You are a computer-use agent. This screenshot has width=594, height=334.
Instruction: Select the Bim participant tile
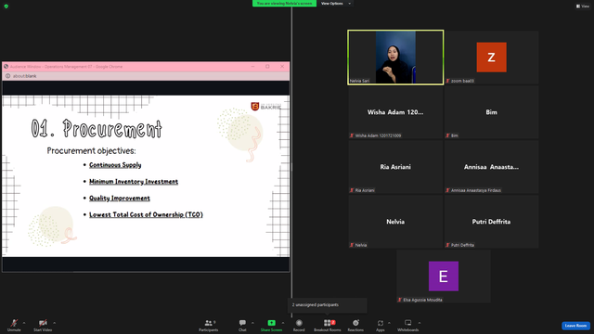click(x=491, y=112)
